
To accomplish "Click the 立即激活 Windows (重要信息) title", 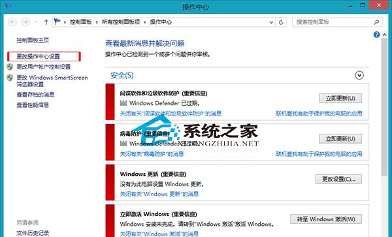I will pyautogui.click(x=159, y=214).
